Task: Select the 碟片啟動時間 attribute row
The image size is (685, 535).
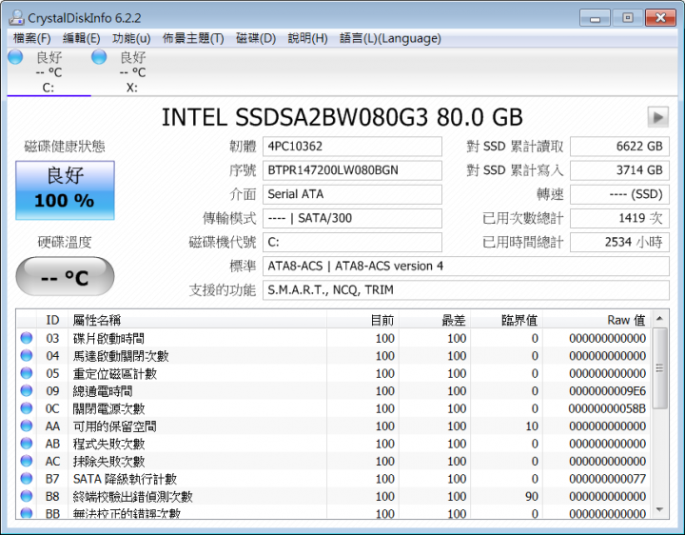Action: click(334, 338)
